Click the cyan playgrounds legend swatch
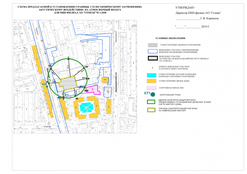 (x=152, y=75)
